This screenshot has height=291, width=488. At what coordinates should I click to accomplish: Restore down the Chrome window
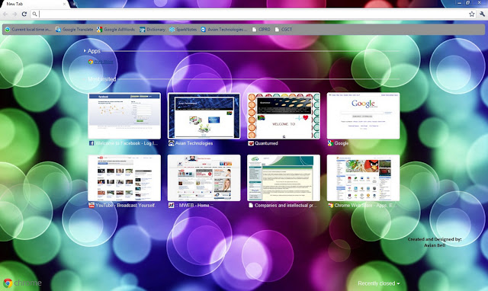point(467,3)
